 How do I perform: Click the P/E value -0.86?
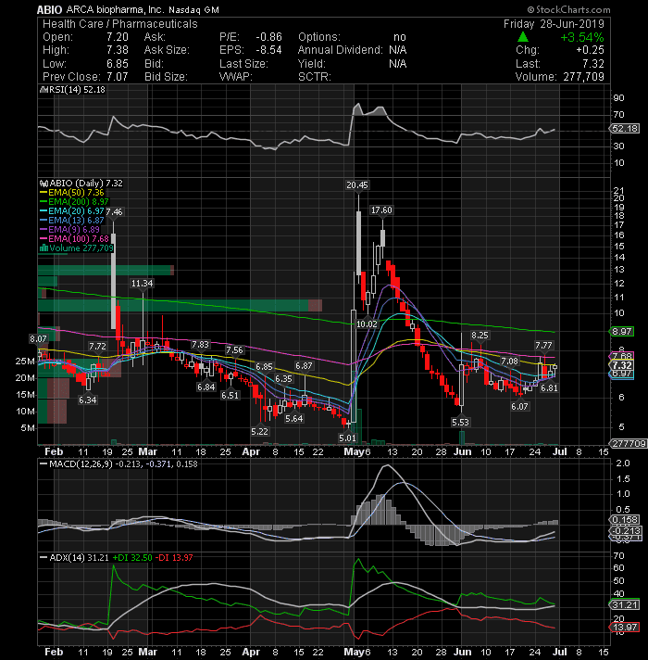(269, 37)
